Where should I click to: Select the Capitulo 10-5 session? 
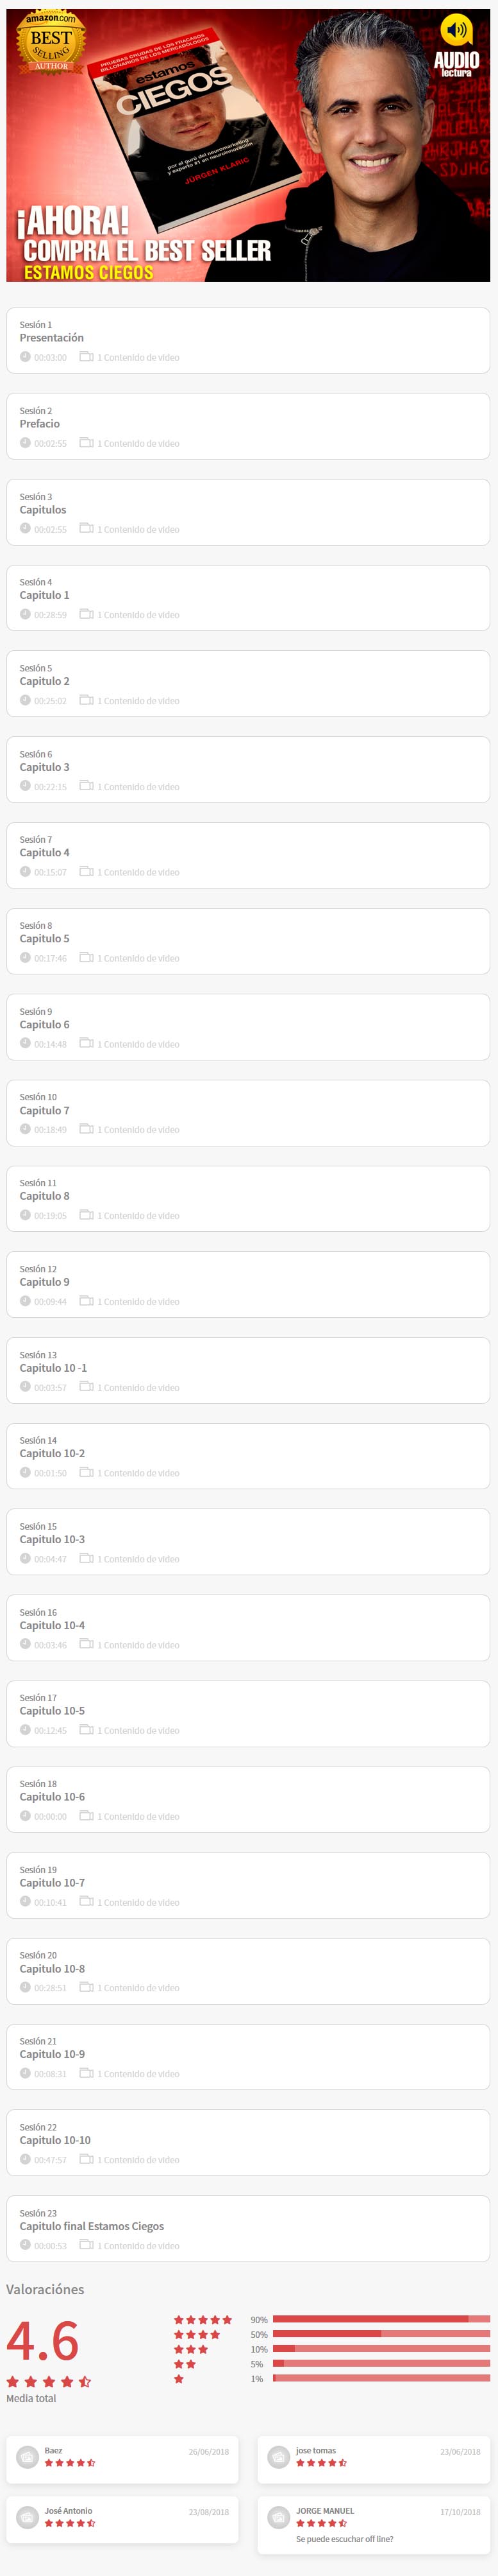pyautogui.click(x=247, y=1714)
